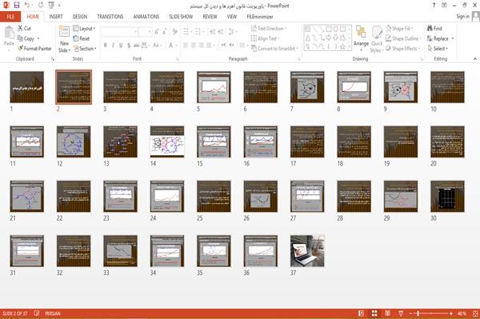
Task: Open the Layout dropdown
Action: click(85, 29)
